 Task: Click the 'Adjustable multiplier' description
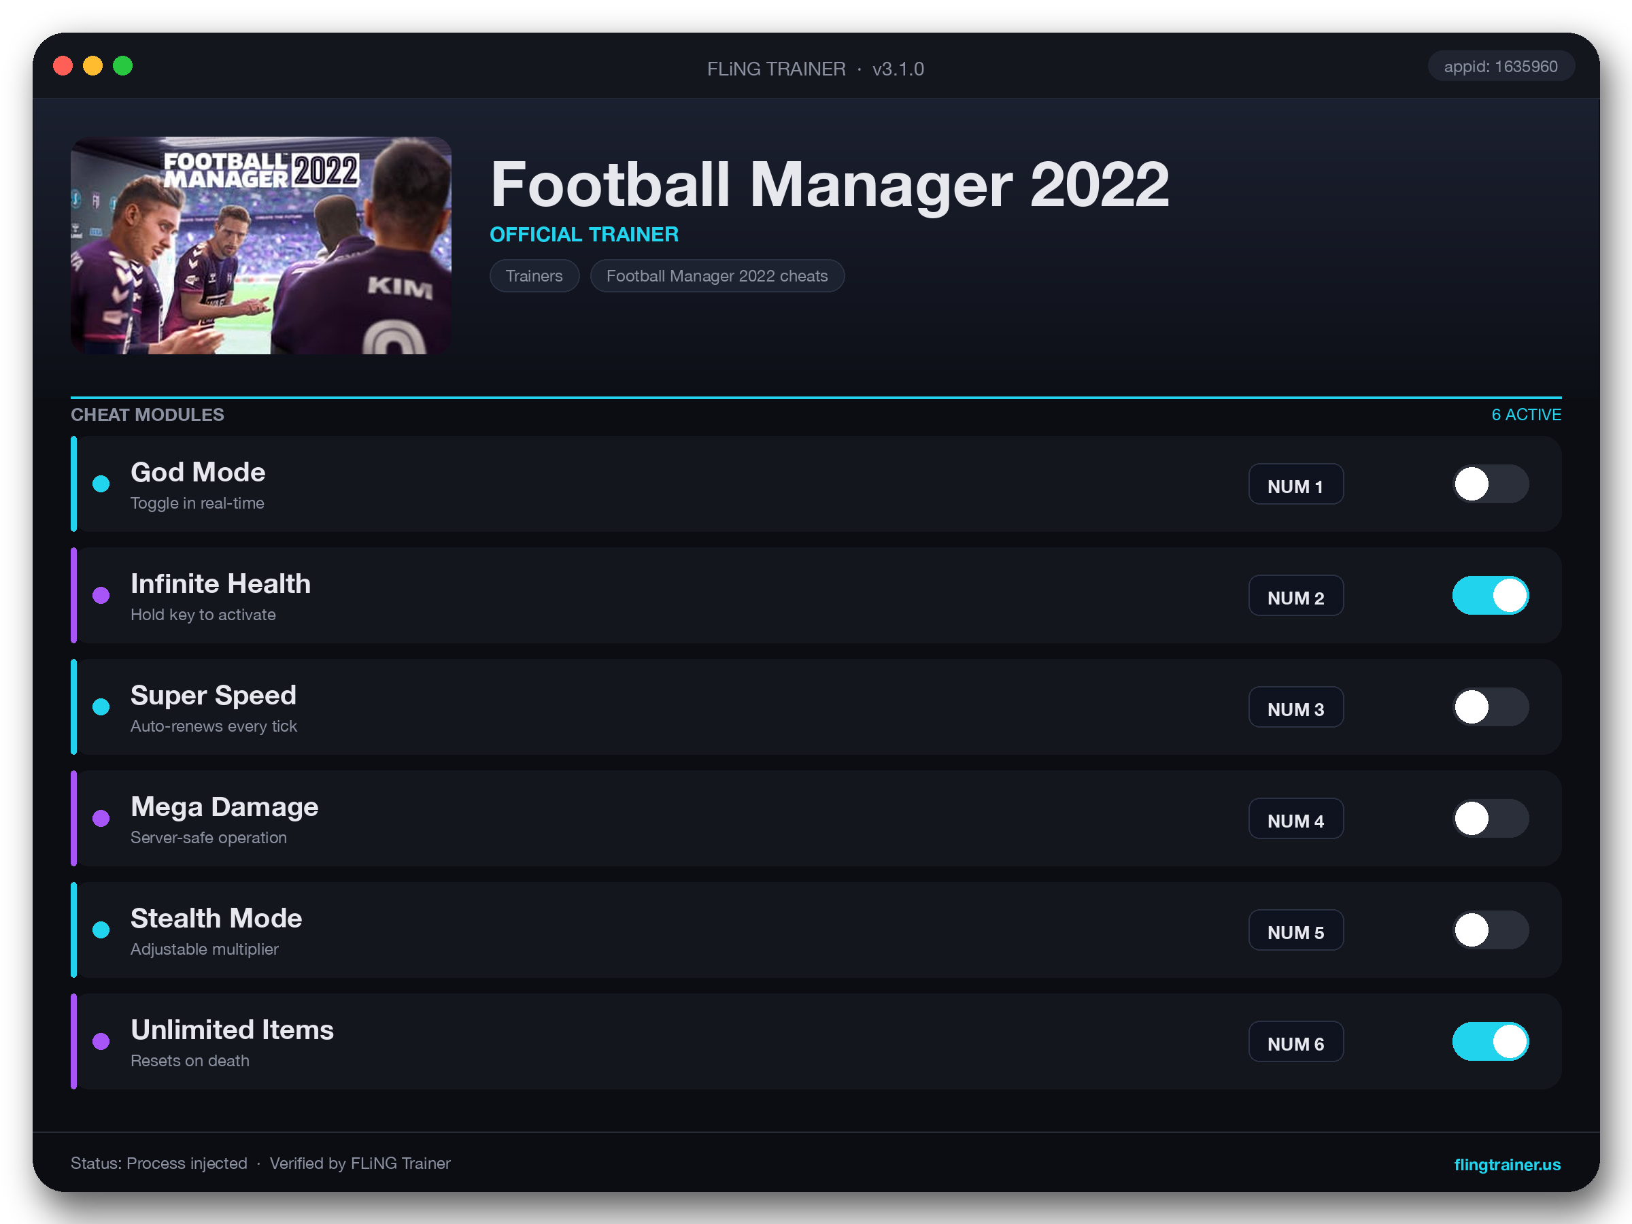point(205,949)
